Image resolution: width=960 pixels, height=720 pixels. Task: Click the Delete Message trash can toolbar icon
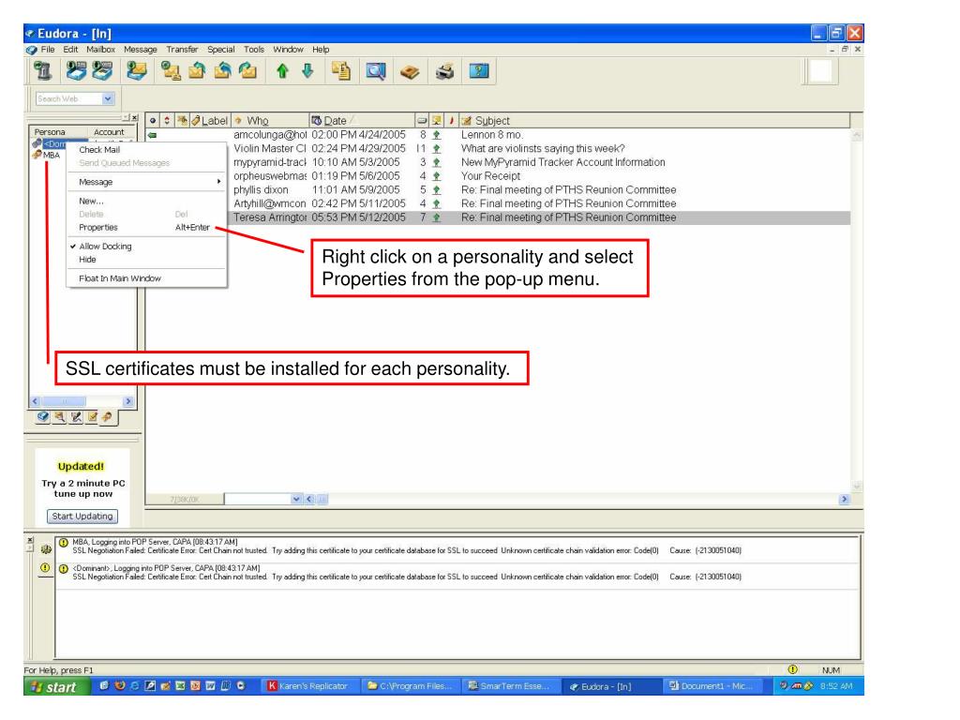[42, 71]
